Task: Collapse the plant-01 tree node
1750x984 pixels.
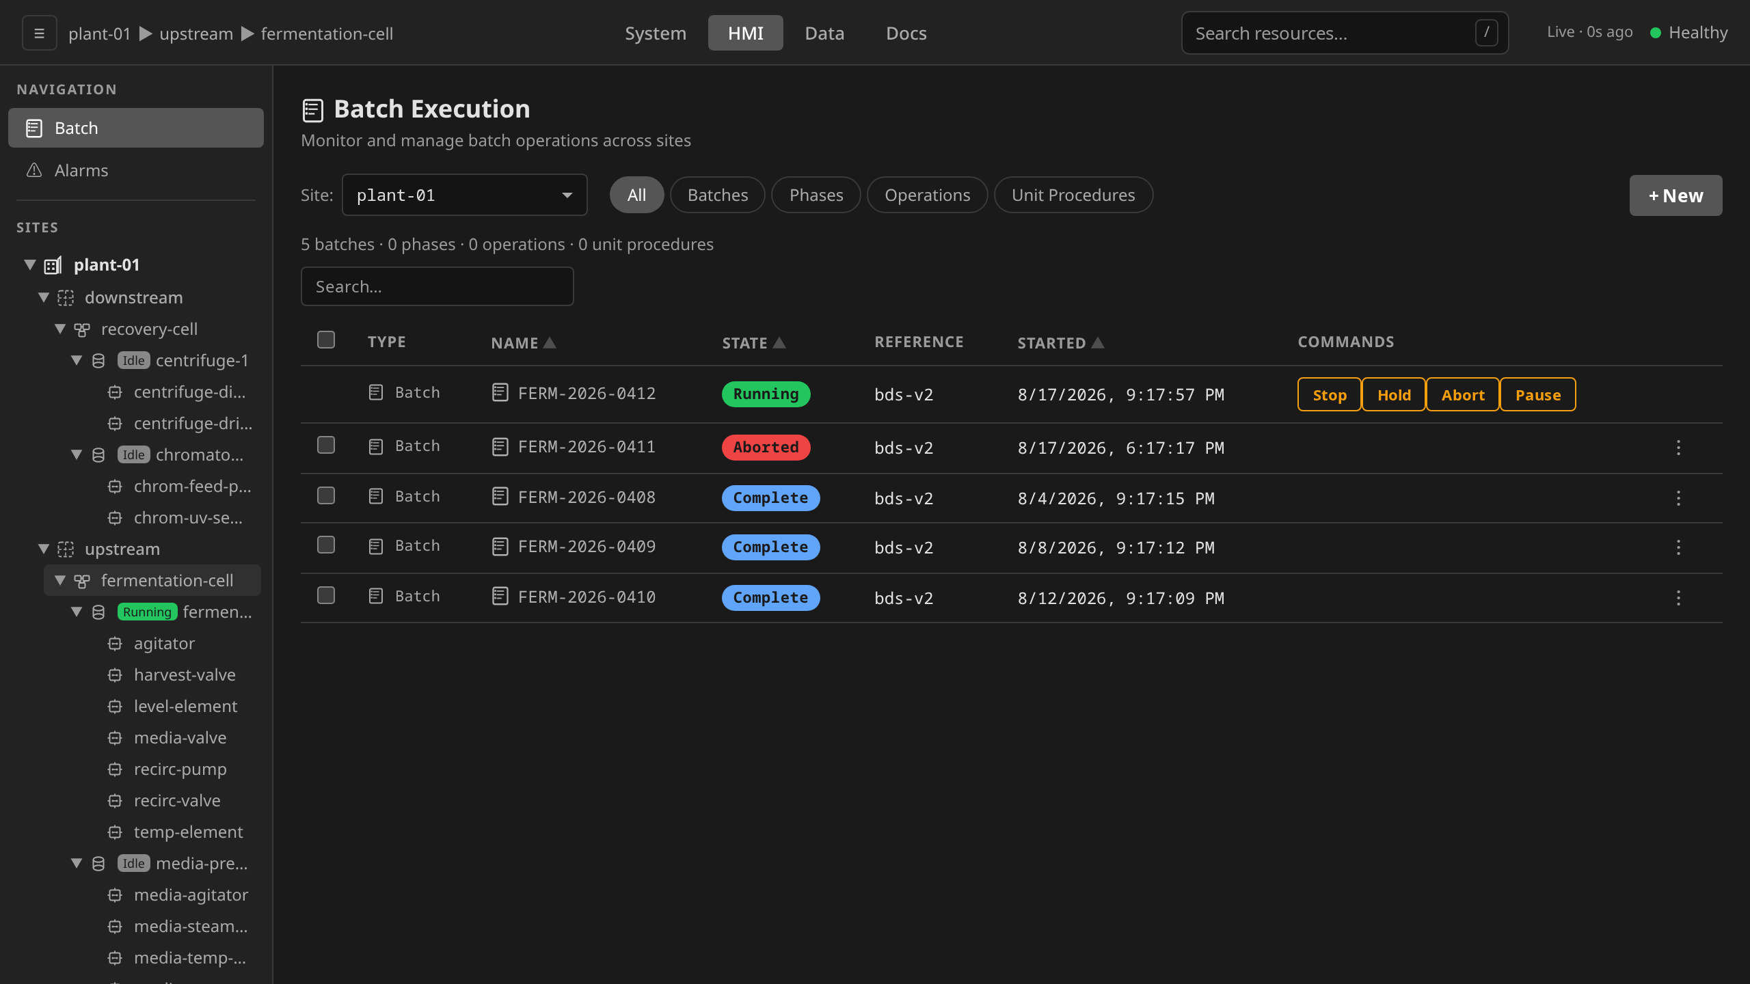Action: (x=30, y=264)
